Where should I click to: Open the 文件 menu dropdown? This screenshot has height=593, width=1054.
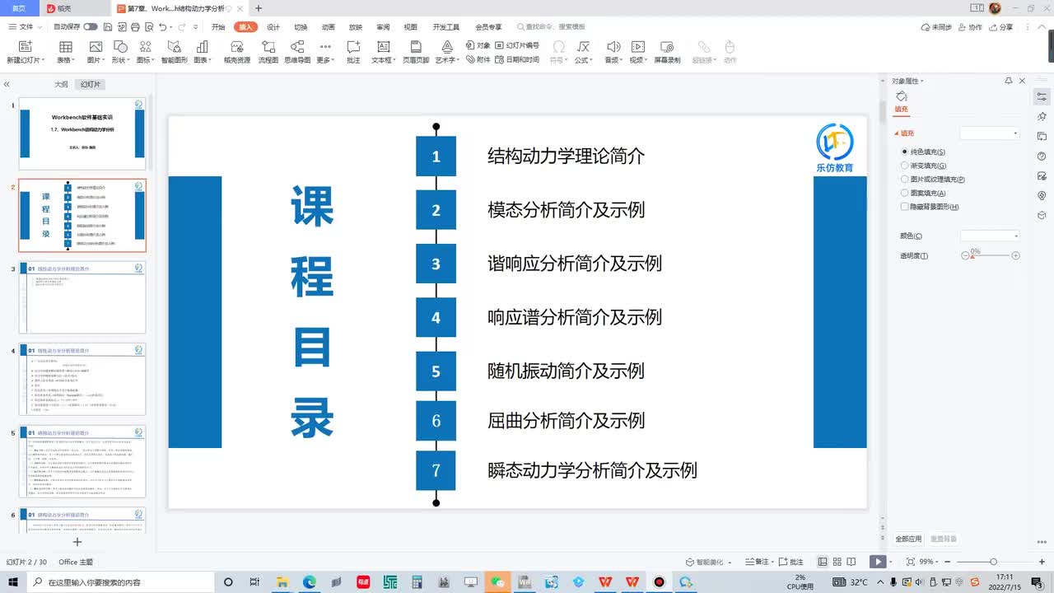26,27
